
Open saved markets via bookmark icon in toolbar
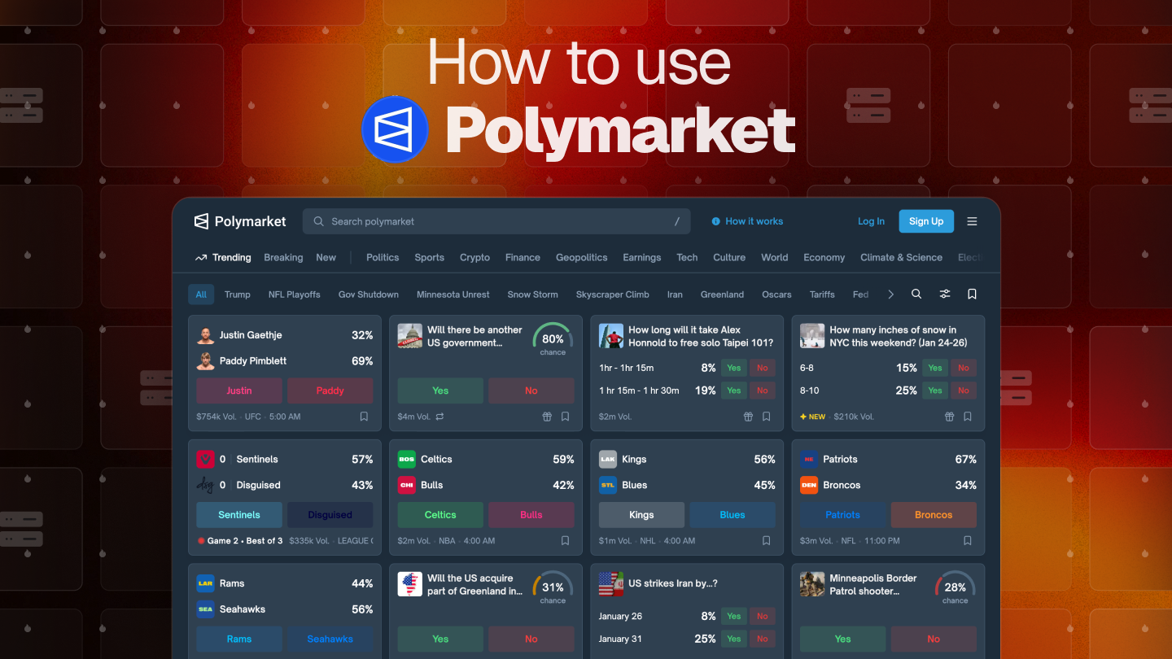[972, 294]
